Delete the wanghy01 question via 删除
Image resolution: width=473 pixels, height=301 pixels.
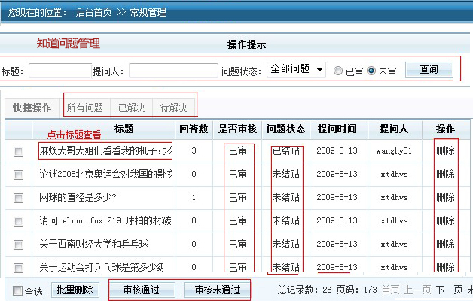pos(446,150)
